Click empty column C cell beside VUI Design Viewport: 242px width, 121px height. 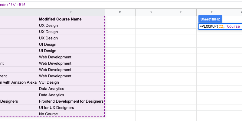tap(120, 82)
